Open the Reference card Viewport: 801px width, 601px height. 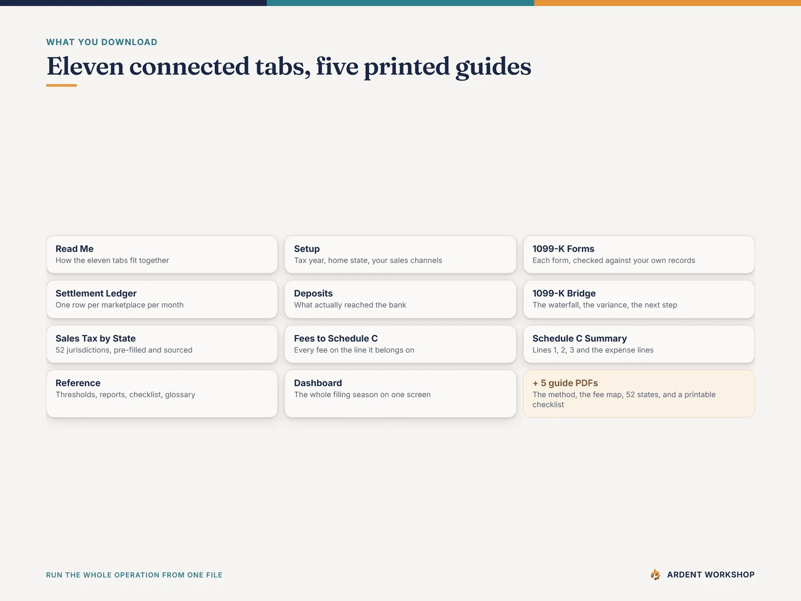tap(162, 394)
